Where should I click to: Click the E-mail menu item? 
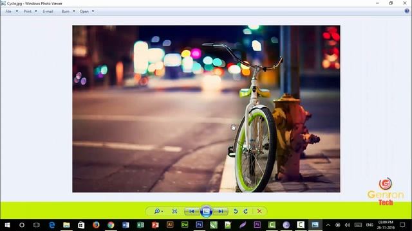click(x=48, y=12)
